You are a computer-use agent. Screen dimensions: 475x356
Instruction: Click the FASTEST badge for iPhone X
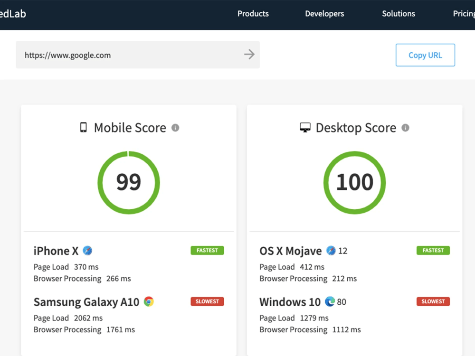[207, 250]
